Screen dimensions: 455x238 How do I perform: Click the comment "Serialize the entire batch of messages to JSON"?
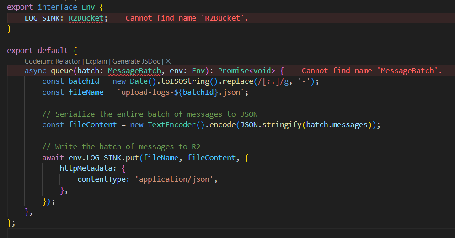tap(150, 114)
